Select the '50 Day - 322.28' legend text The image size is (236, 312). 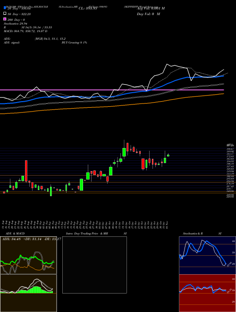click(19, 14)
